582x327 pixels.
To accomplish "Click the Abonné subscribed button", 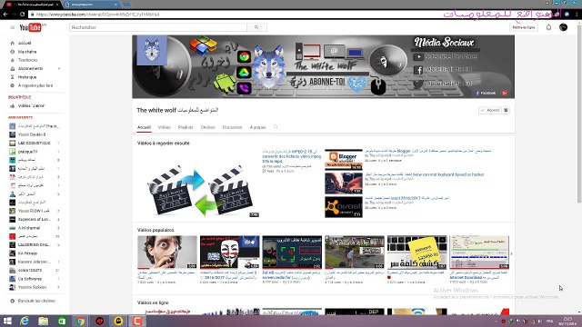I will click(x=489, y=110).
